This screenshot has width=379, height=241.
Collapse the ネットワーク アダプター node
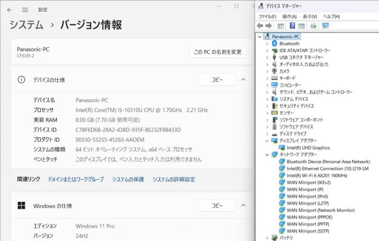[267, 155]
